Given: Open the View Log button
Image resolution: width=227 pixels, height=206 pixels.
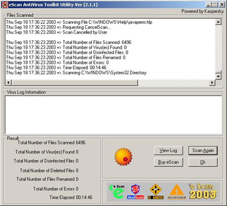Looking at the screenshot, I should coord(168,150).
